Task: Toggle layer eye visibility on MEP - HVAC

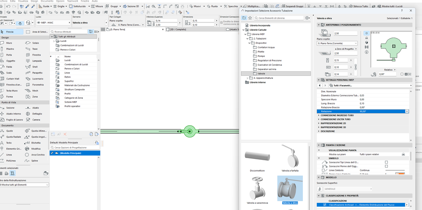Action: pos(39,23)
